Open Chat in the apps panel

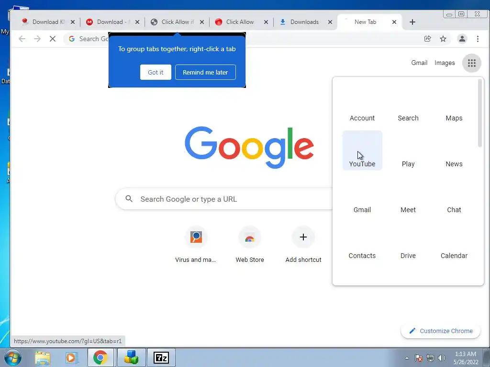pos(454,196)
